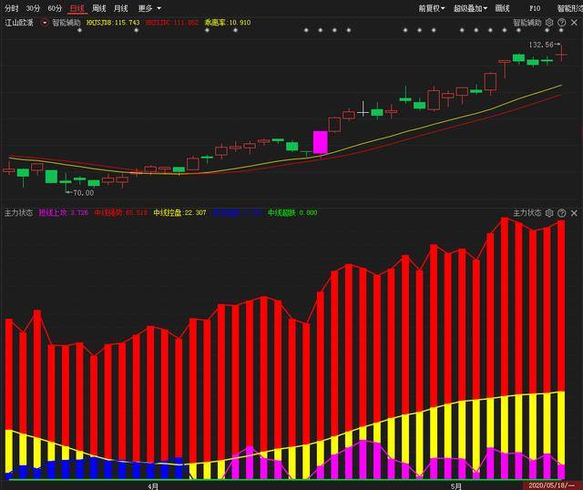Toggle 智能辅助 label at right of chart header
The image size is (583, 490).
527,22
